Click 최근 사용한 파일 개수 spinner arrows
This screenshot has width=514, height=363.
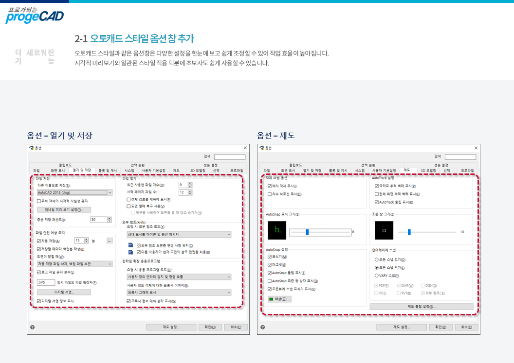pos(190,185)
